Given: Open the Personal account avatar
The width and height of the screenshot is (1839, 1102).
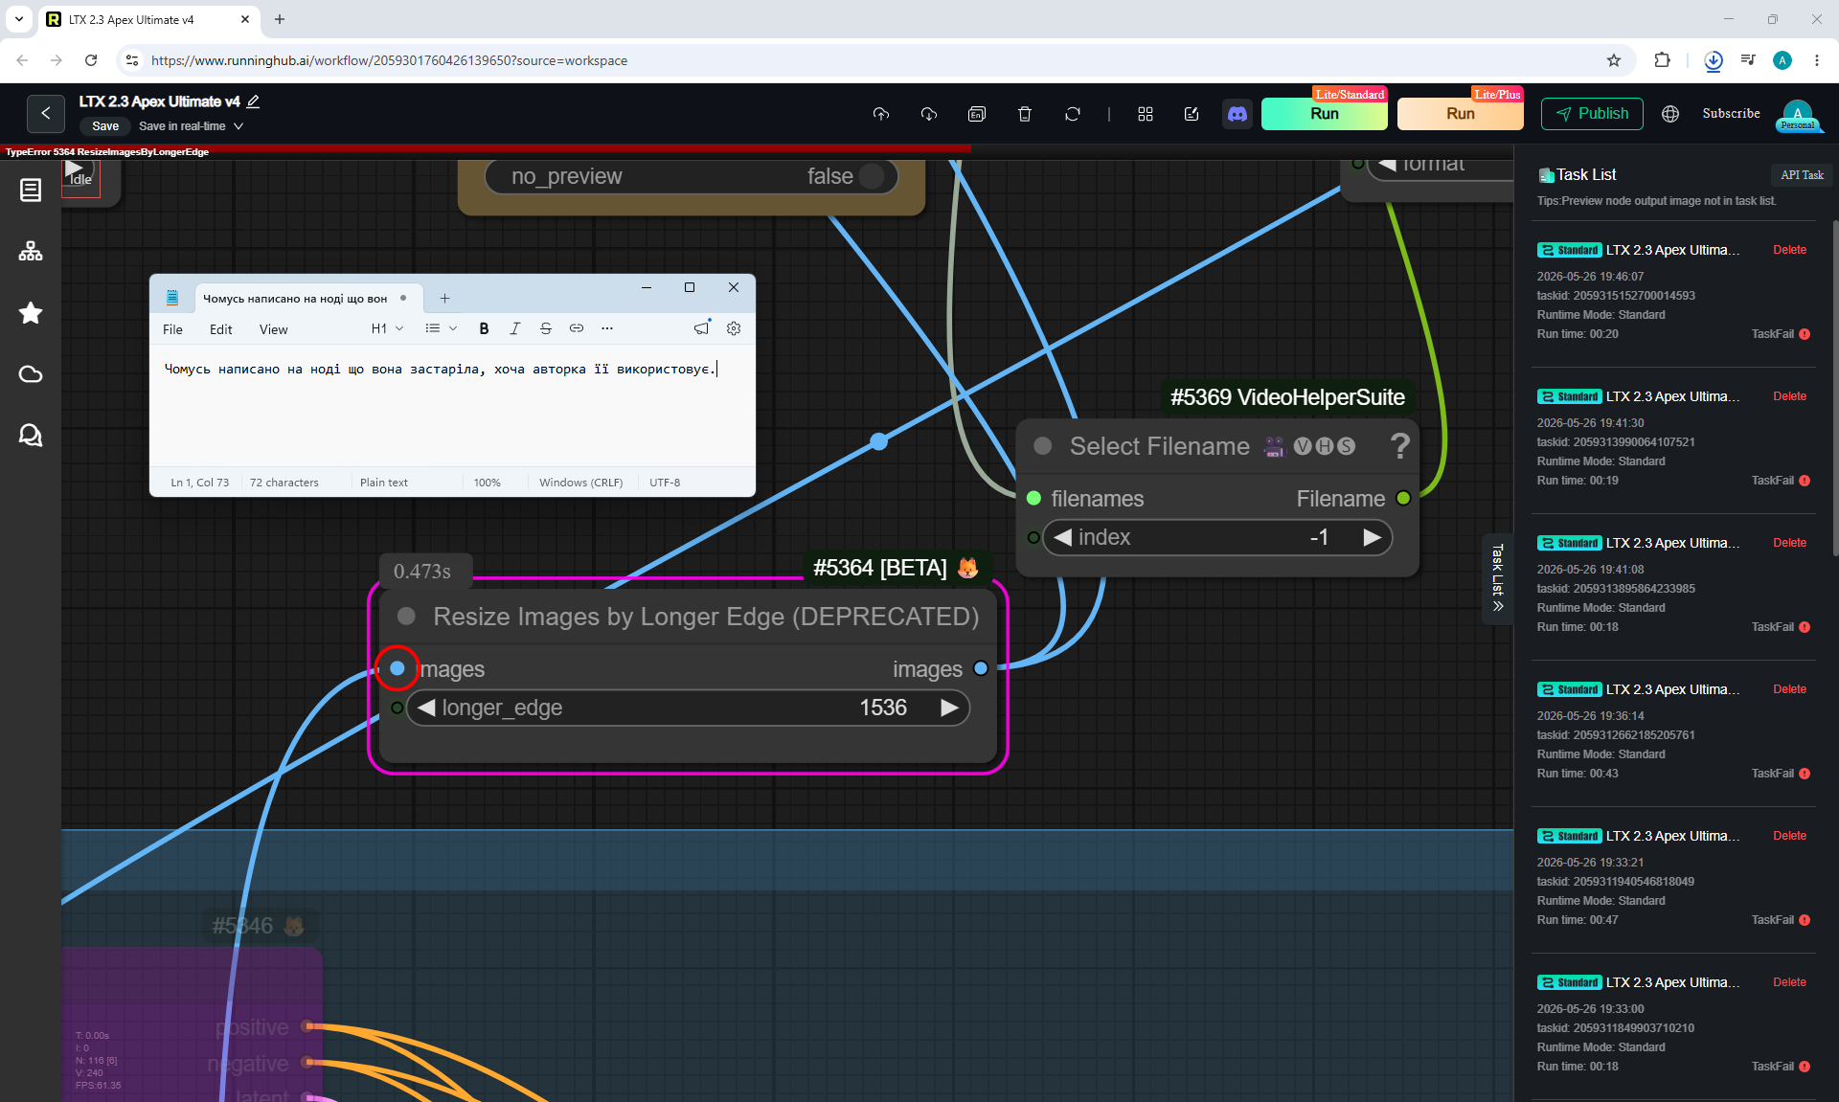Looking at the screenshot, I should click(1798, 115).
